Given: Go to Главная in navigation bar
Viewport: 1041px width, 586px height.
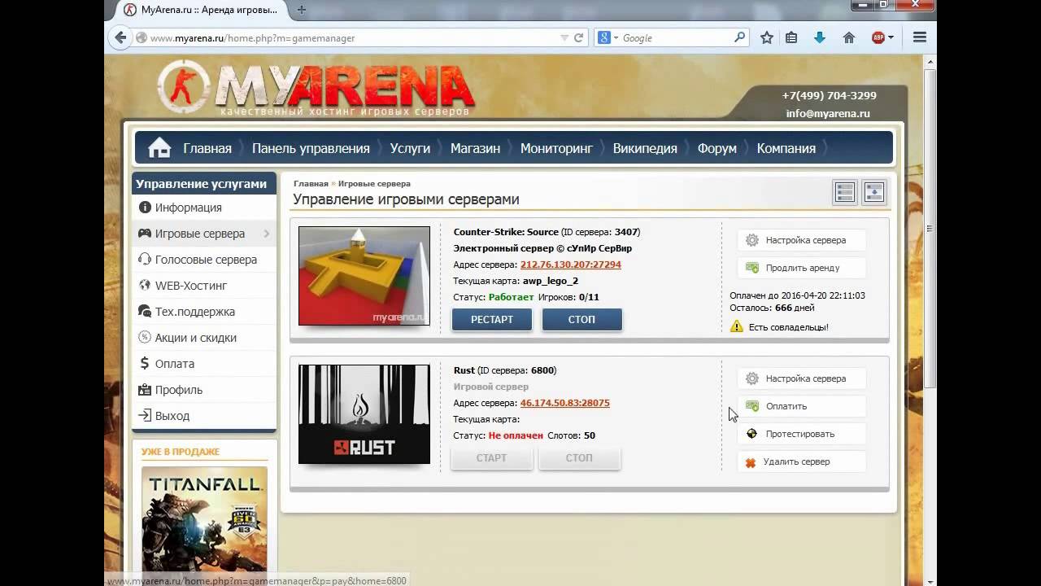Looking at the screenshot, I should (x=207, y=148).
